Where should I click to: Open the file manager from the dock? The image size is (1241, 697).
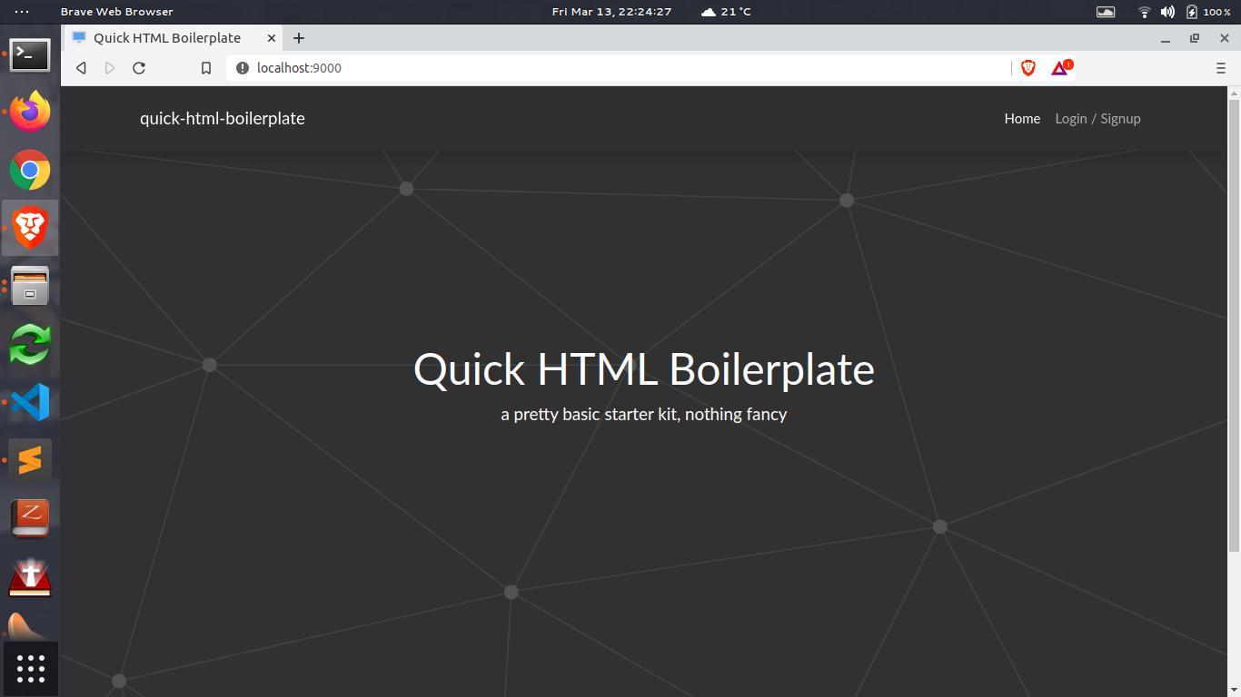tap(30, 286)
